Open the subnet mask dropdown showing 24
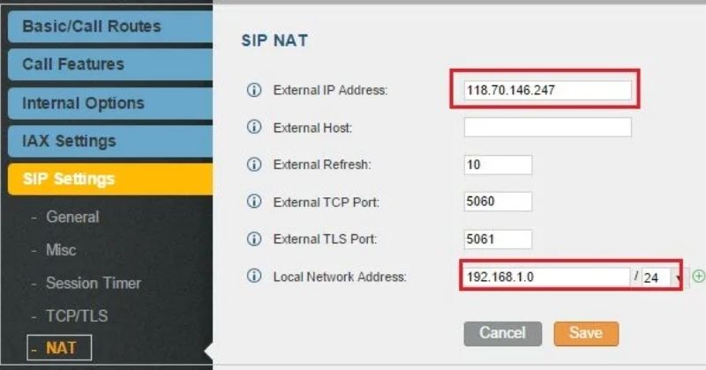Screen dimensions: 706x370 click(661, 277)
